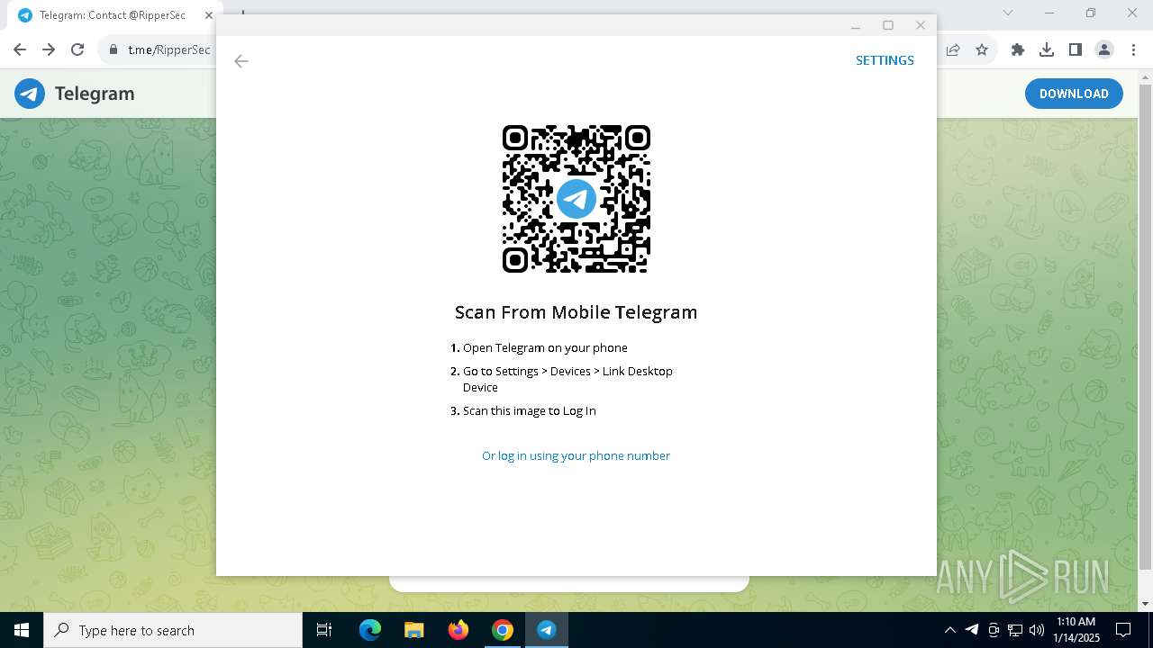Viewport: 1153px width, 648px height.
Task: Click the Telegram logo in page header
Action: (x=75, y=94)
